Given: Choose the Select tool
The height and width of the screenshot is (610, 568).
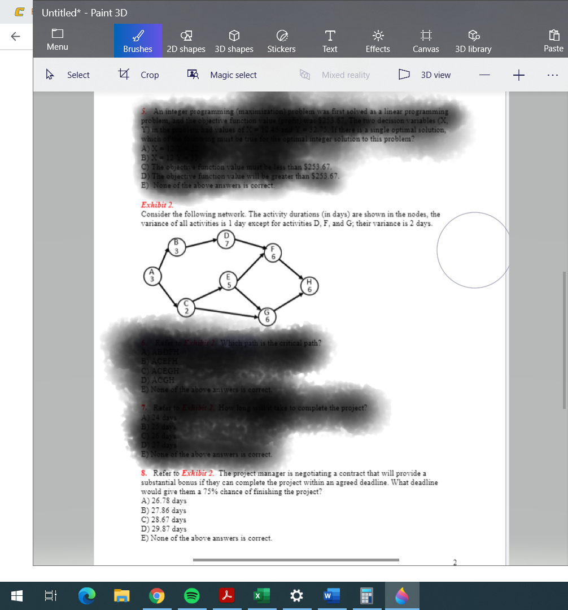Looking at the screenshot, I should click(x=68, y=75).
